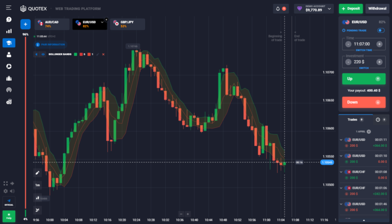The height and width of the screenshot is (224, 392).
Task: Select the pencil drawing tool on the chart
Action: coord(38,173)
